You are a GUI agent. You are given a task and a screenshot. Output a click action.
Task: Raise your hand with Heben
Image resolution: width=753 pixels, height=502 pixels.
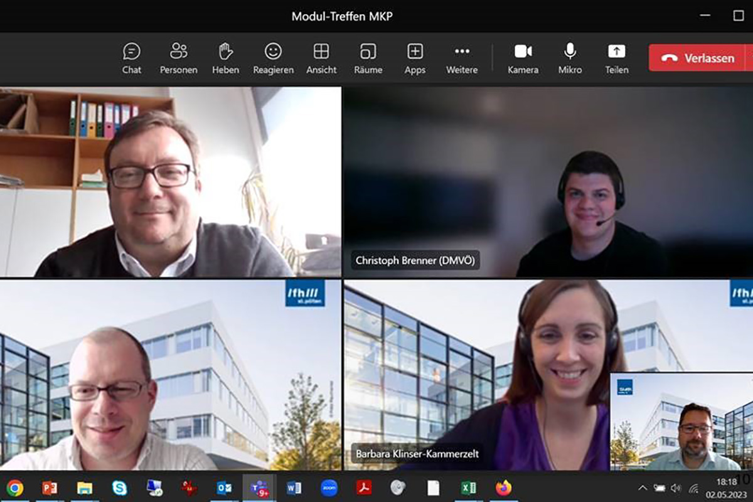225,58
